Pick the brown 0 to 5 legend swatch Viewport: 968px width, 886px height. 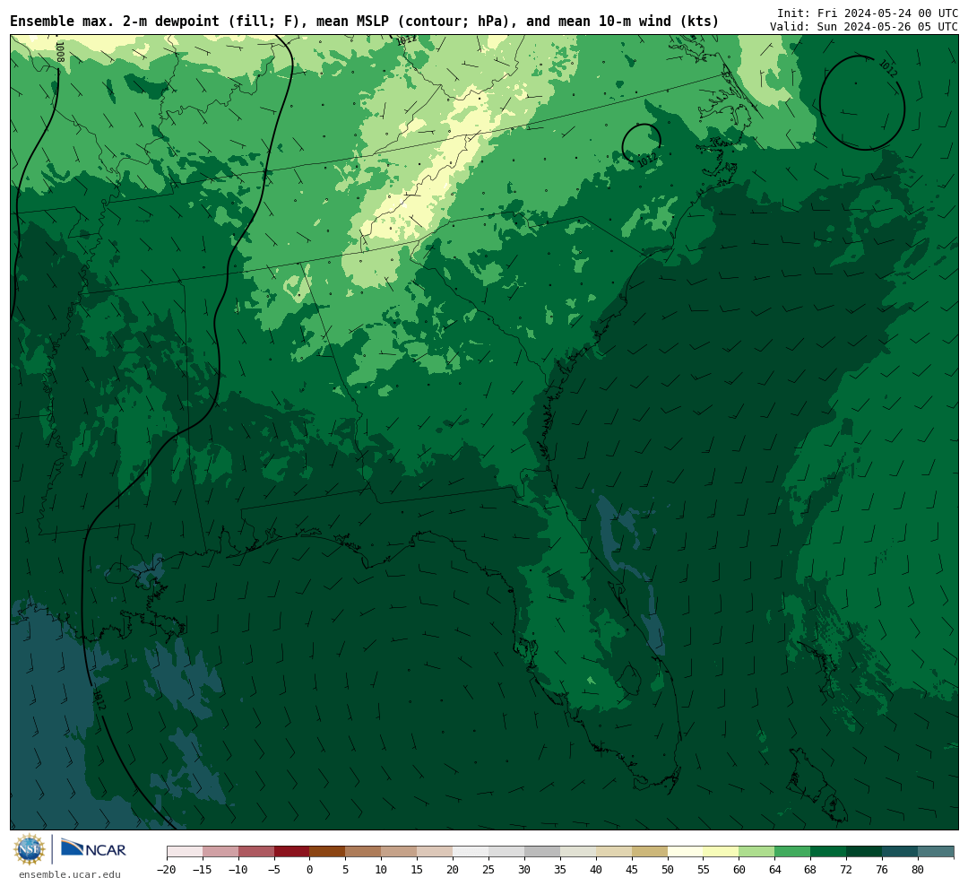coord(327,852)
